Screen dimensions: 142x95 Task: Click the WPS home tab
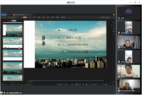pos(4,15)
